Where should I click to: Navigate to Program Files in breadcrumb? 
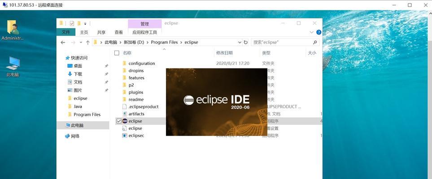[x=165, y=43]
